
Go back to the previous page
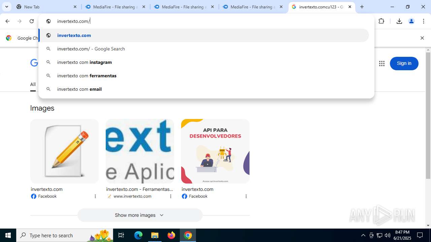pyautogui.click(x=7, y=21)
